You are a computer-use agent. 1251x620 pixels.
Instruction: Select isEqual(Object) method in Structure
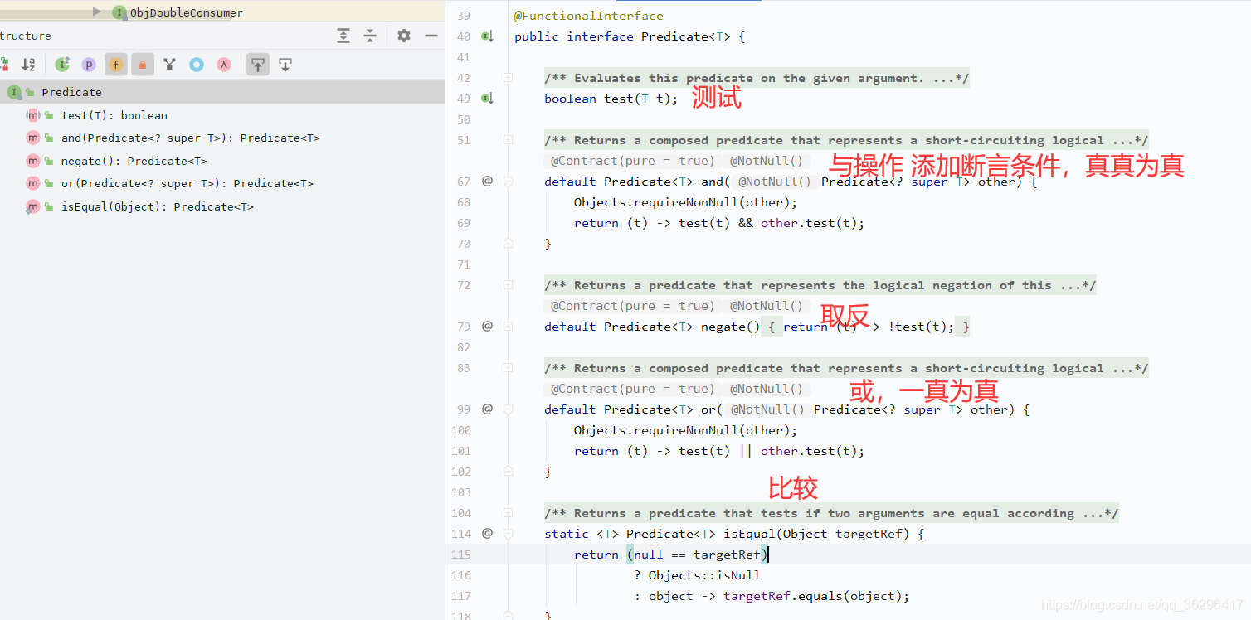tap(158, 206)
